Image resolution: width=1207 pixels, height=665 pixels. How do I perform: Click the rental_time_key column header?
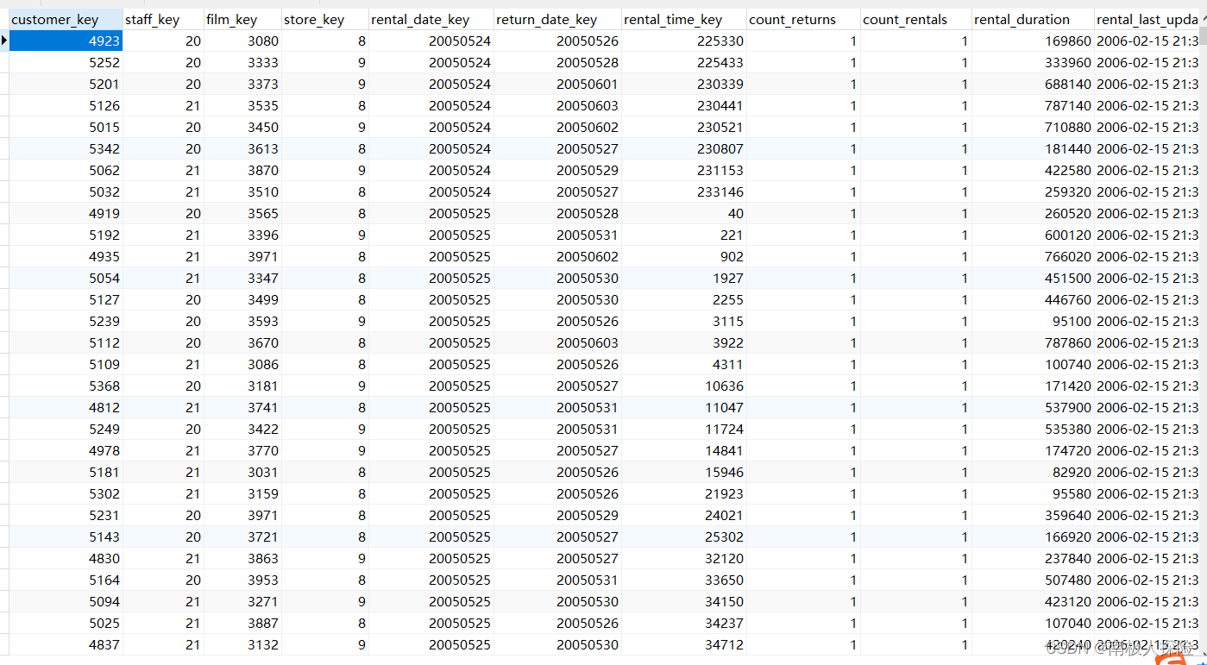point(684,19)
